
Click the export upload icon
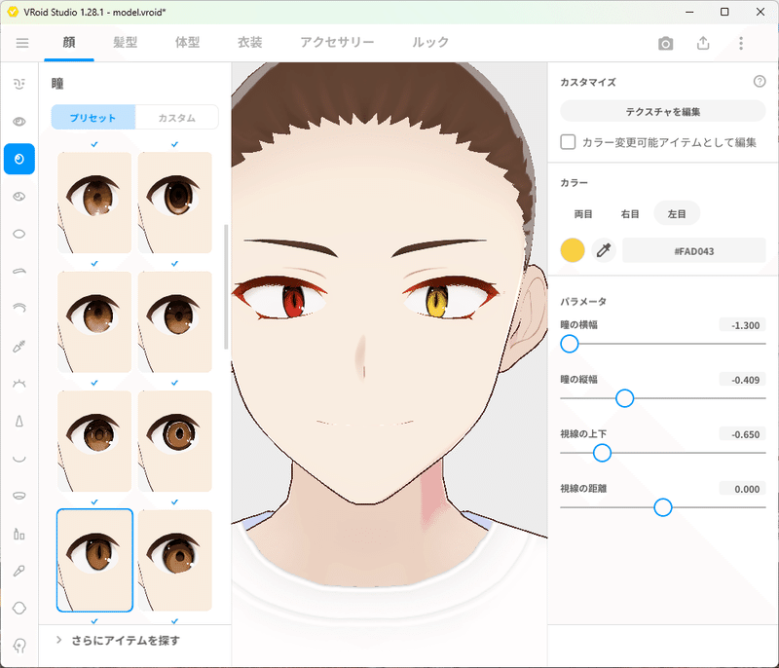tap(703, 43)
